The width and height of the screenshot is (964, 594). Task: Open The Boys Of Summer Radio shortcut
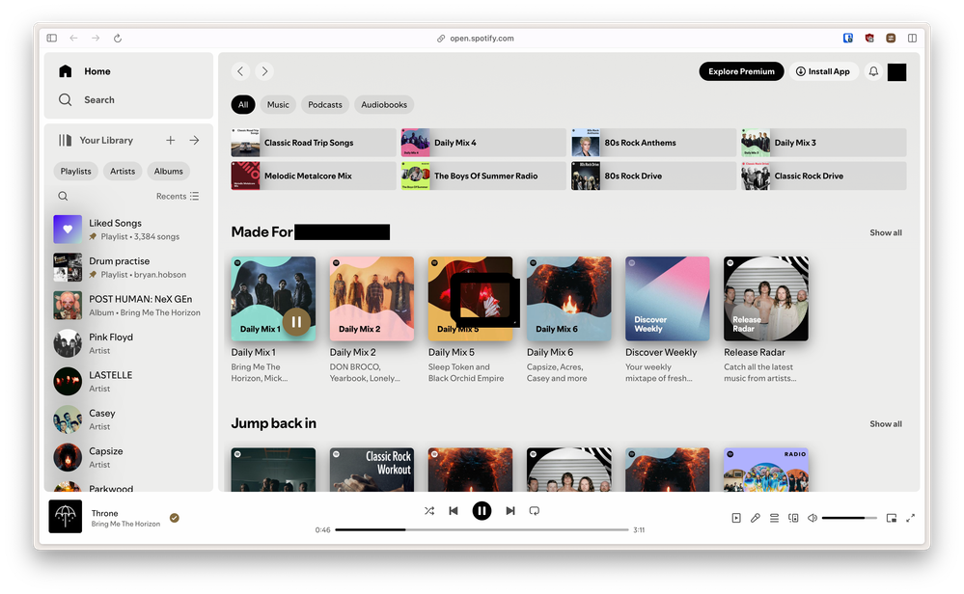click(483, 175)
